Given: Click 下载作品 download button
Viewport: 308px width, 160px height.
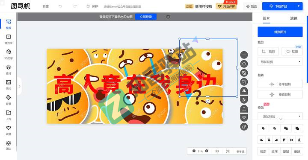Looking at the screenshot, I should pos(278,6).
